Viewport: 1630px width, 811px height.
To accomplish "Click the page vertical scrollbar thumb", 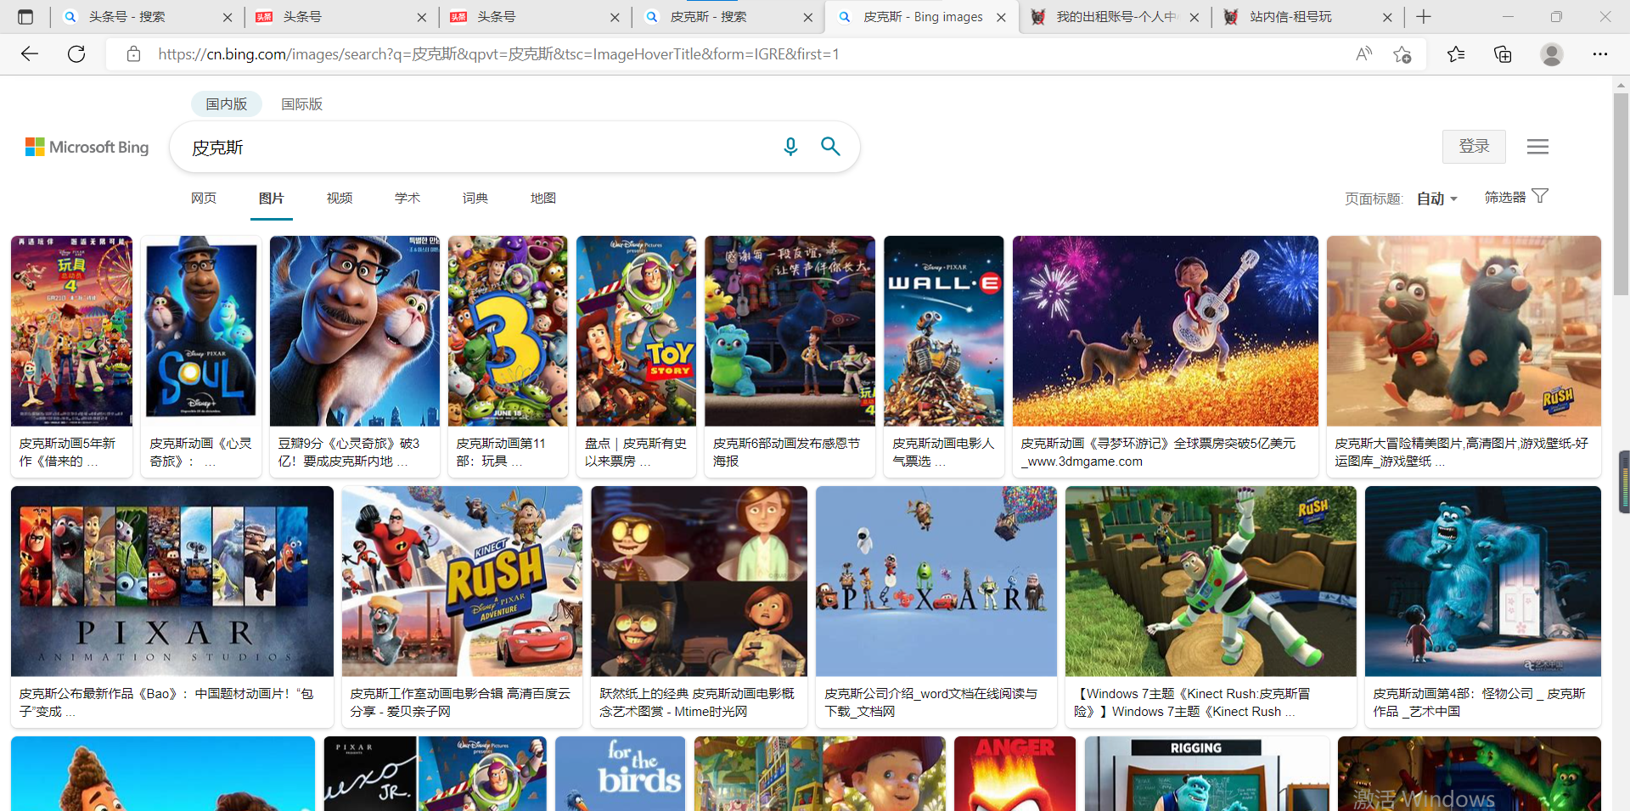I will pyautogui.click(x=1621, y=193).
